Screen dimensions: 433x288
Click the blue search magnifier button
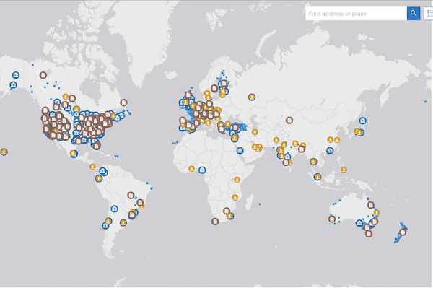coord(413,13)
